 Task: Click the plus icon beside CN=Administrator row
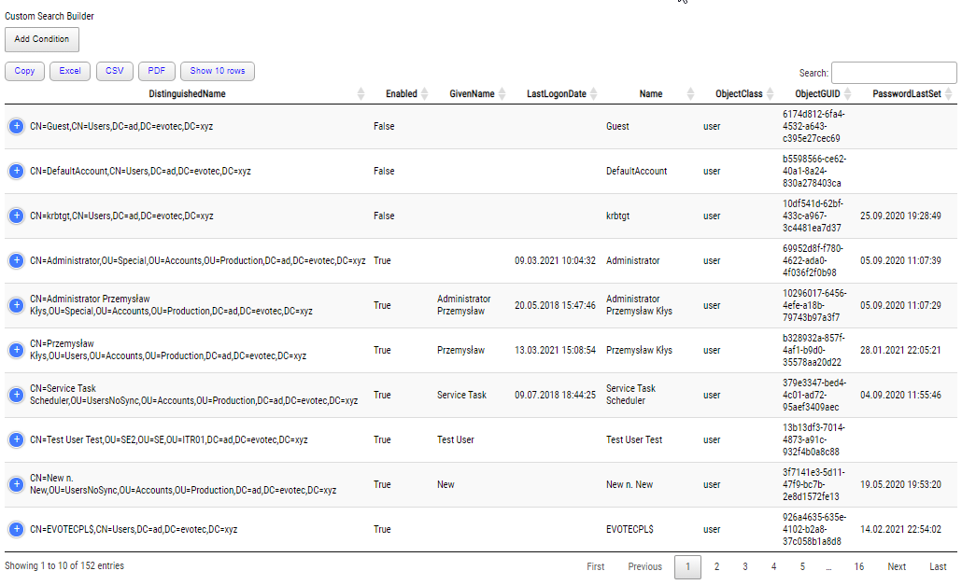tap(16, 260)
